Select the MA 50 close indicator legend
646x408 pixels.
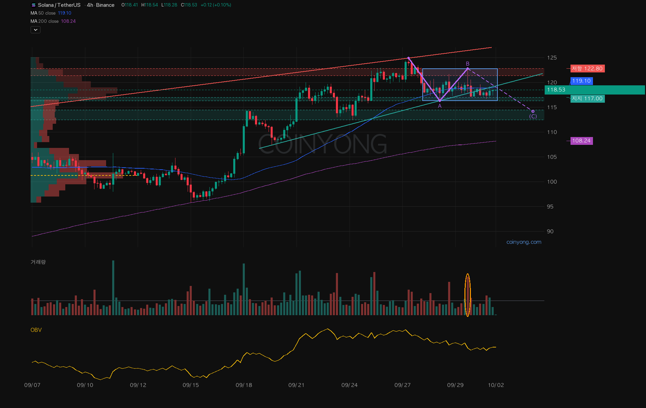51,13
